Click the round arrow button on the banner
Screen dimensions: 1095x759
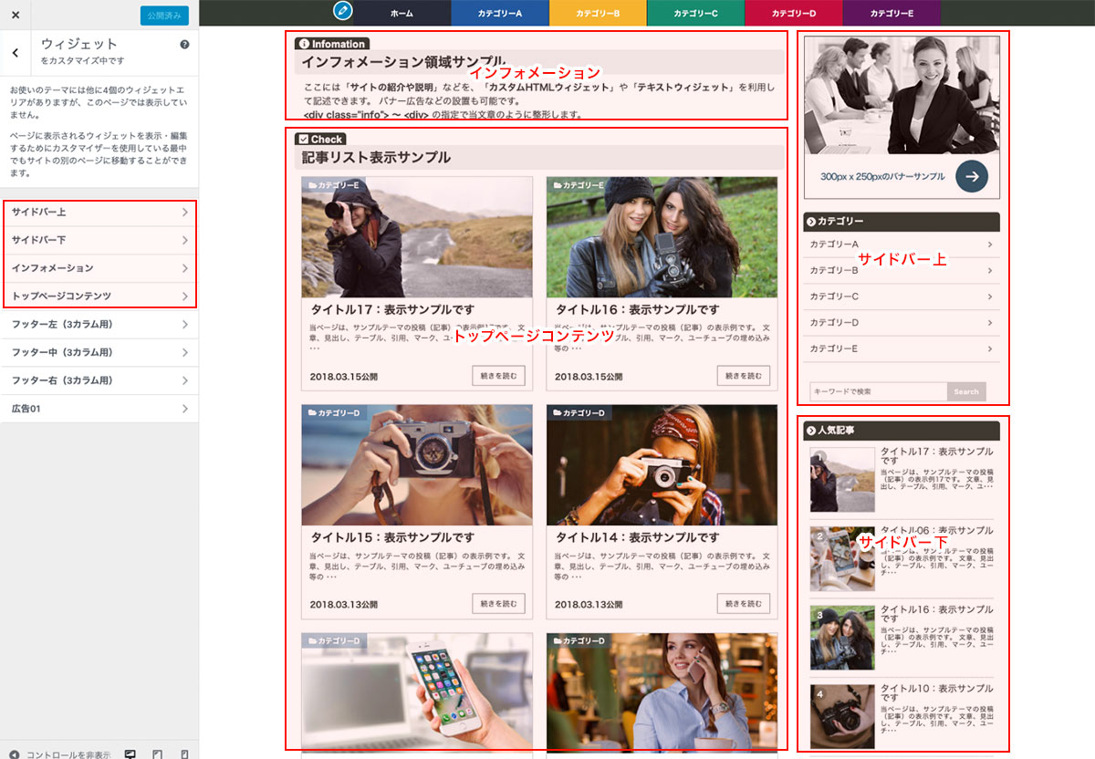coord(972,176)
